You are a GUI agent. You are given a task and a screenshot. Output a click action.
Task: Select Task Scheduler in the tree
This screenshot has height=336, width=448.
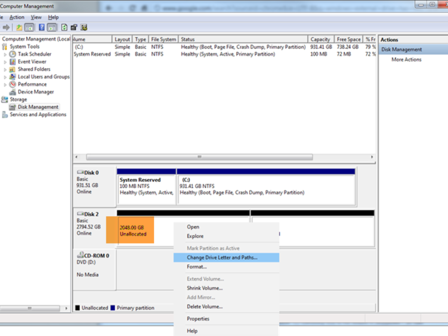tap(35, 54)
